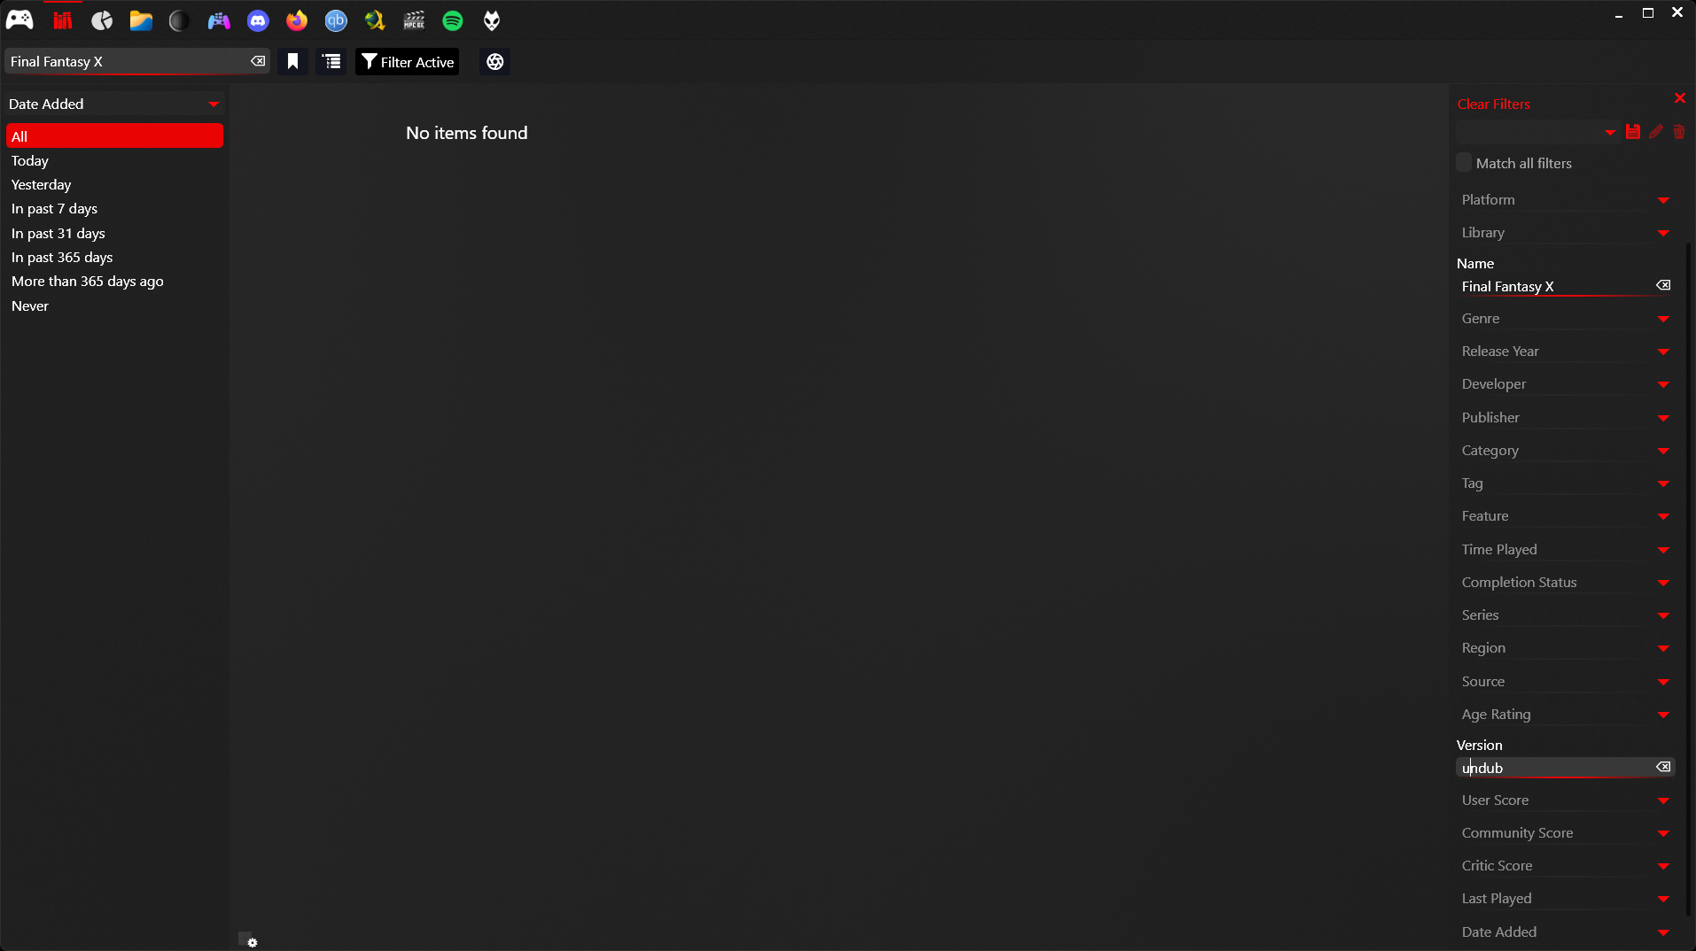
Task: Launch the MPC-BE media player icon
Action: [x=414, y=20]
